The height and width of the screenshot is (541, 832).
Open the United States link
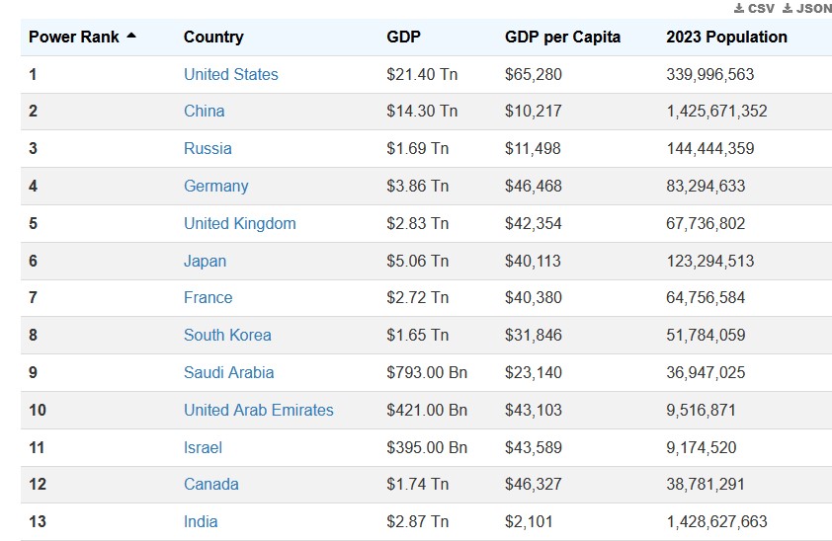pos(230,74)
